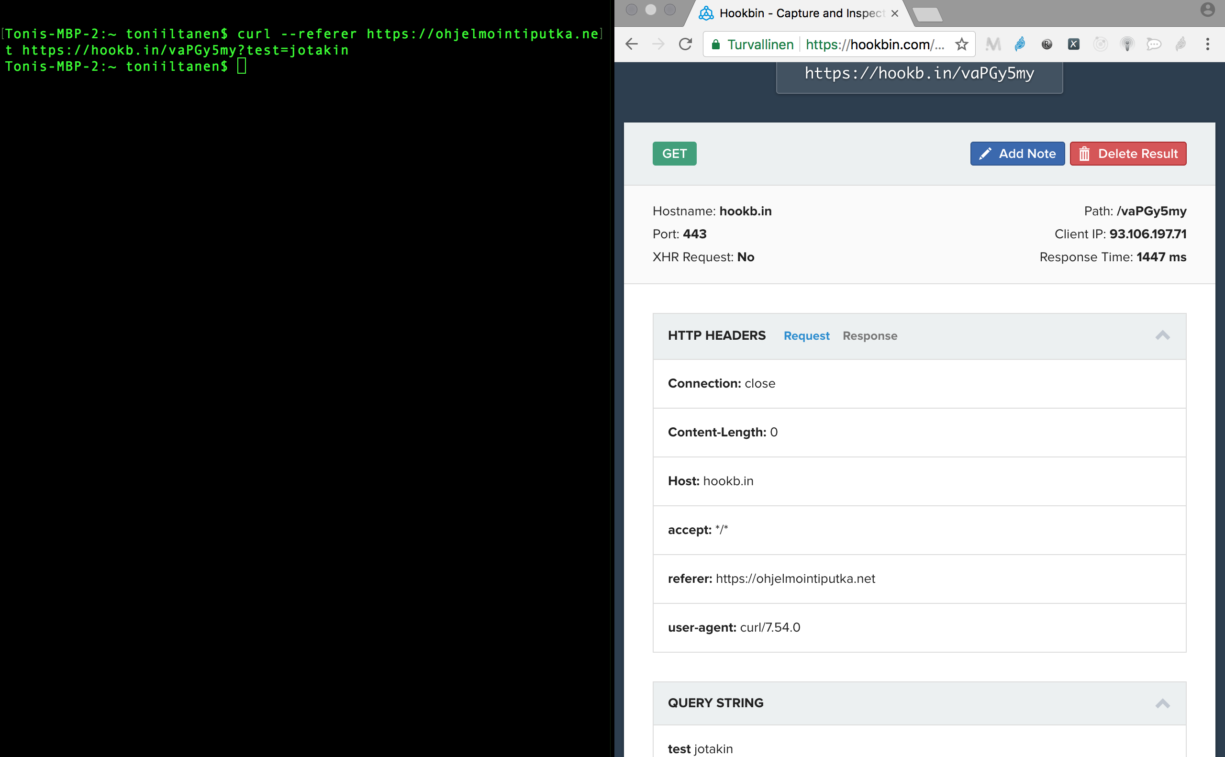1225x757 pixels.
Task: Click the QUERY STRING section title
Action: tap(715, 703)
